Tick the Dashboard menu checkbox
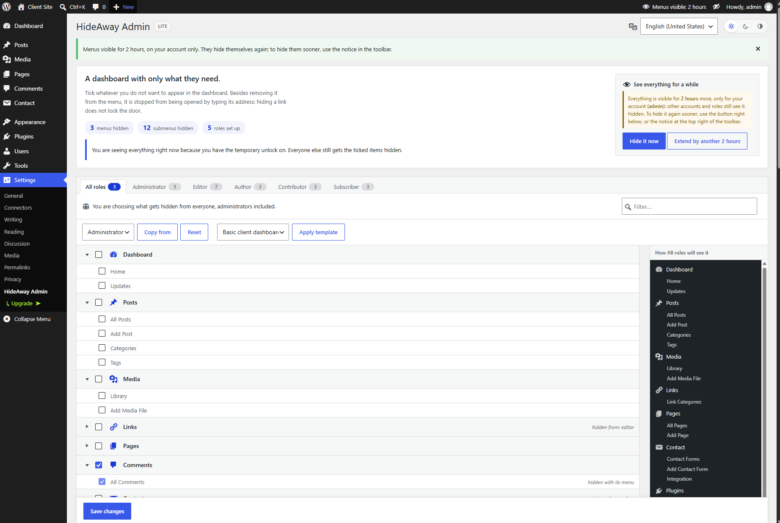 tap(99, 255)
